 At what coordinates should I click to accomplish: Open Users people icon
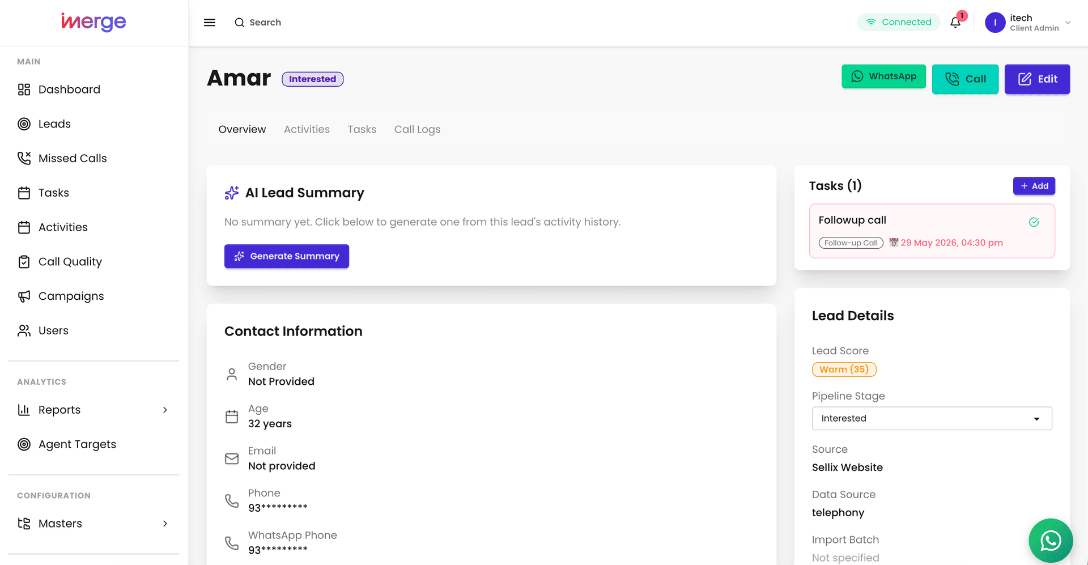pos(24,330)
